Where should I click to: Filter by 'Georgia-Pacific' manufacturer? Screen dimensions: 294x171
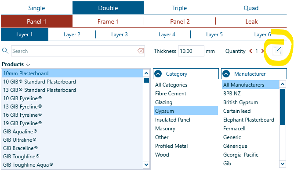point(250,155)
